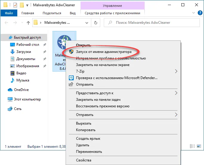
Task: Open Предоставить доступ к submenu
Action: (x=123, y=93)
